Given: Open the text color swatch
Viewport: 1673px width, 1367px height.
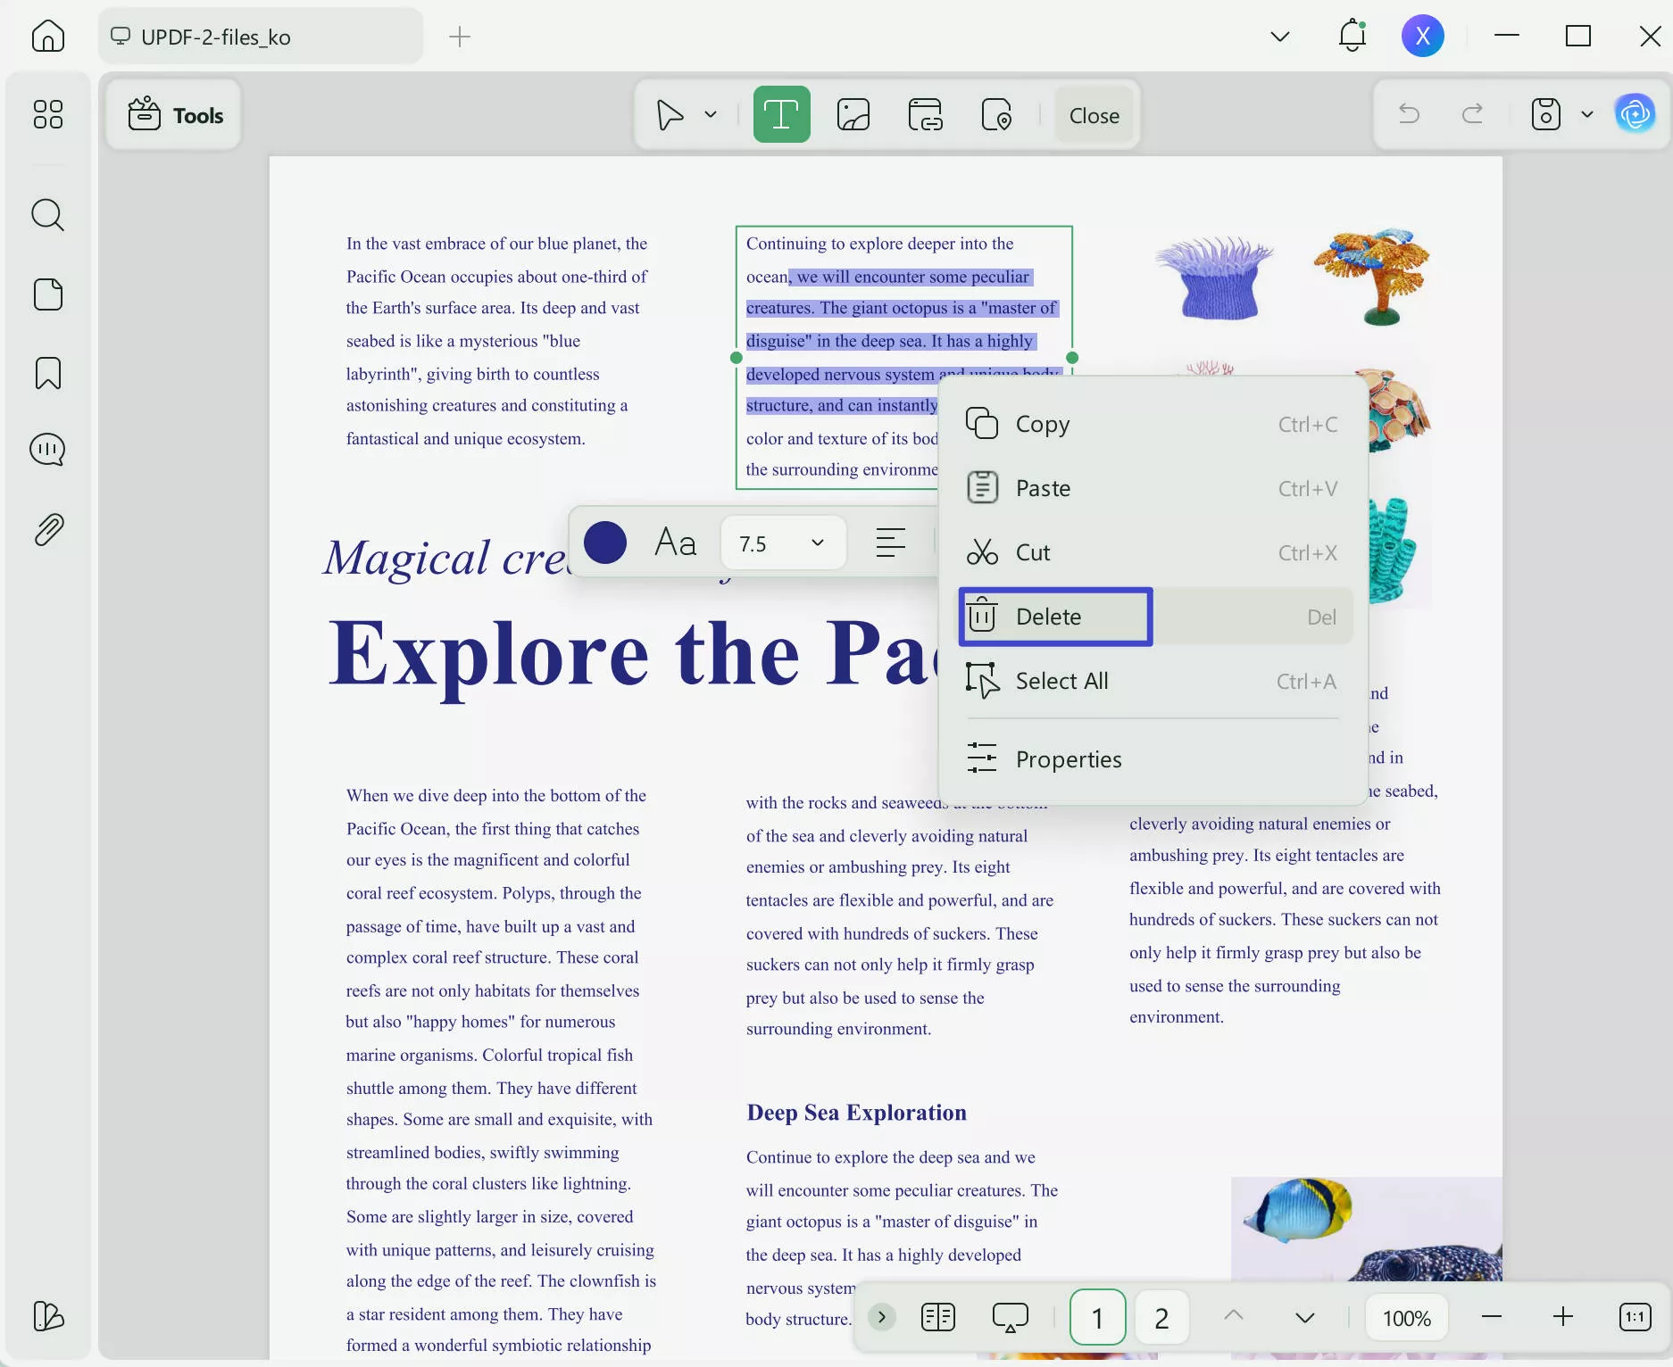Looking at the screenshot, I should tap(605, 543).
